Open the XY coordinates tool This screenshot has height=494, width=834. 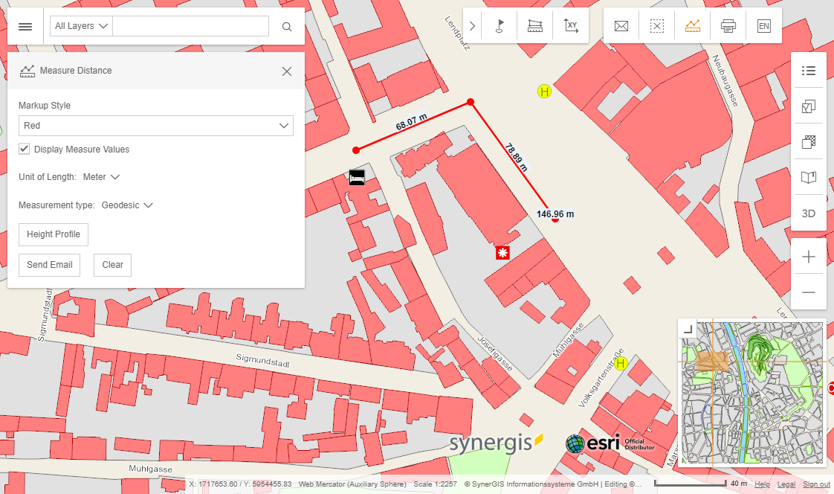tap(571, 26)
